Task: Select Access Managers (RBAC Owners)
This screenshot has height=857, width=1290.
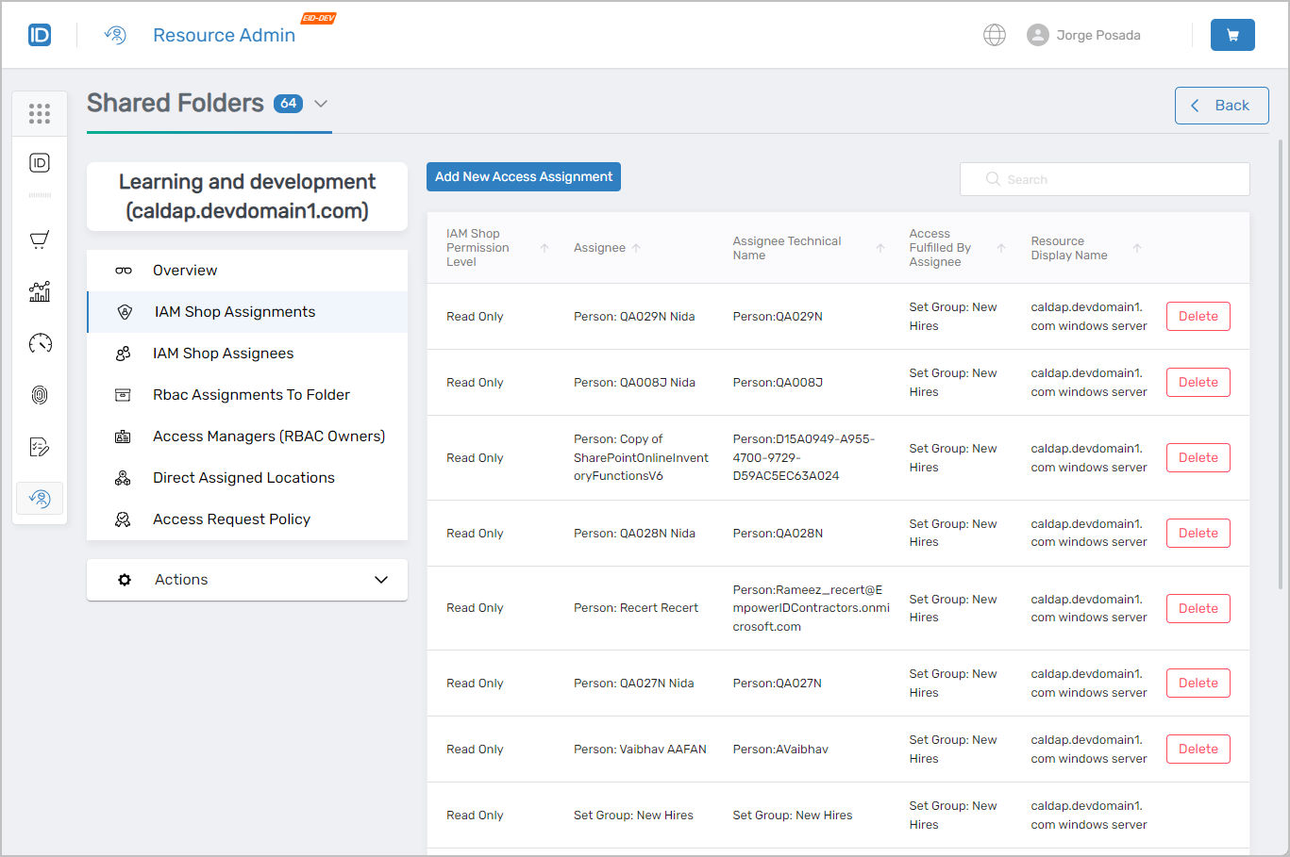Action: tap(269, 437)
